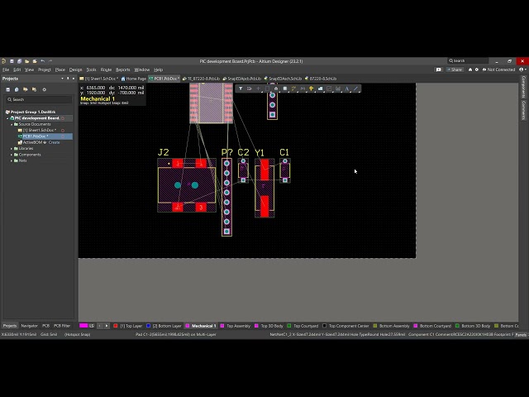Click the compile documents icon in Projects panel
This screenshot has width=529, height=397.
[x=17, y=89]
